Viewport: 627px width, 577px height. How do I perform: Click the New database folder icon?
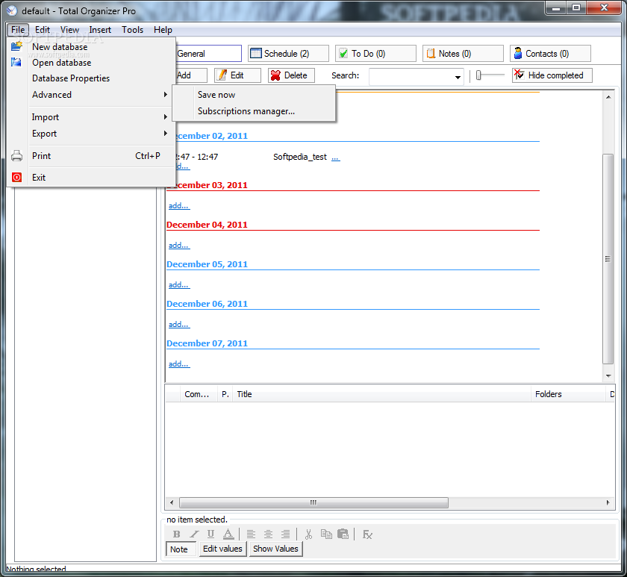(x=16, y=46)
